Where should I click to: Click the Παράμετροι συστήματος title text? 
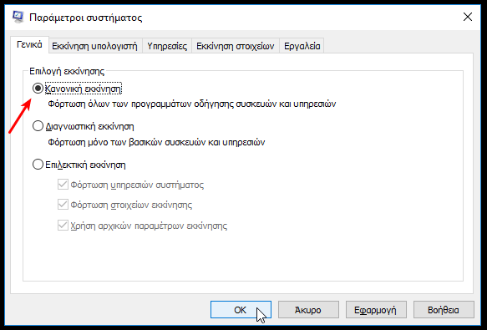pos(86,18)
